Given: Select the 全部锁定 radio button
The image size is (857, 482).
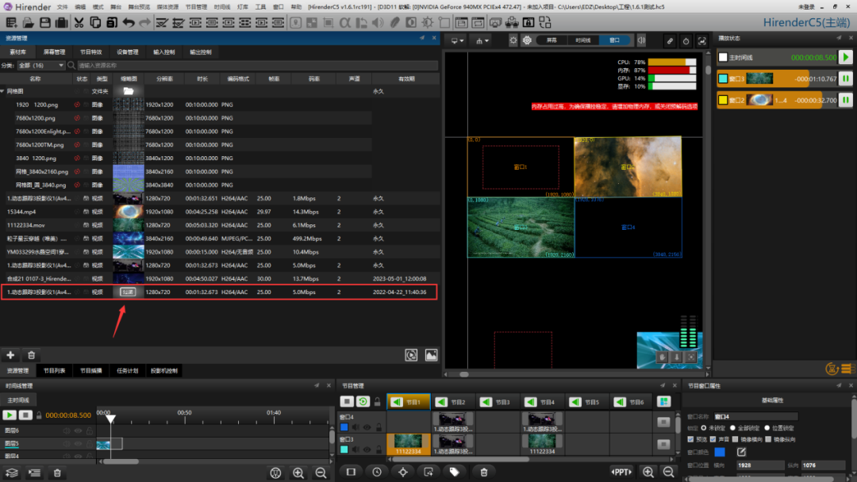Looking at the screenshot, I should click(733, 428).
